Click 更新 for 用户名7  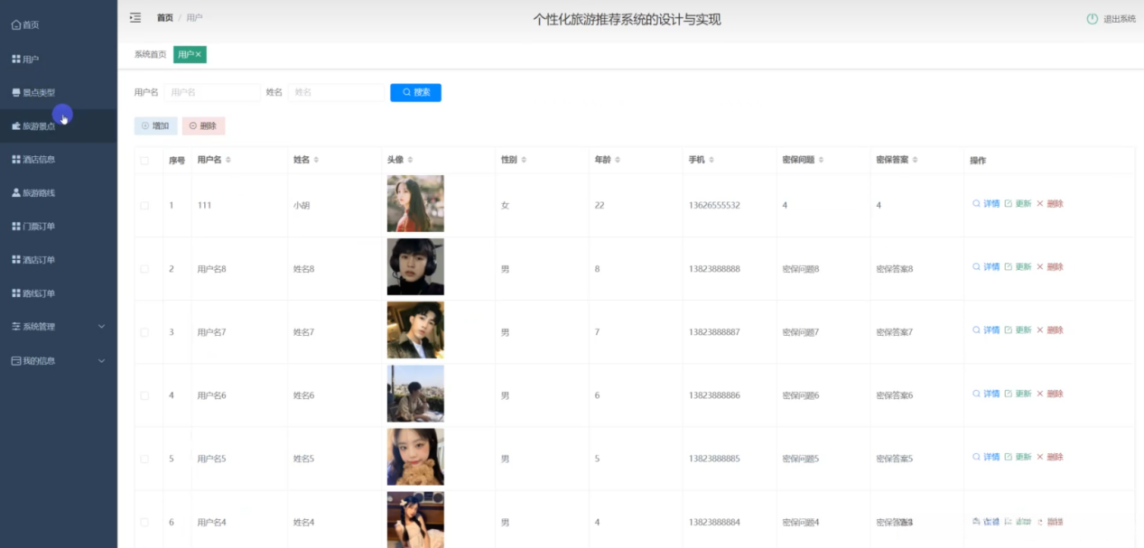[1018, 330]
